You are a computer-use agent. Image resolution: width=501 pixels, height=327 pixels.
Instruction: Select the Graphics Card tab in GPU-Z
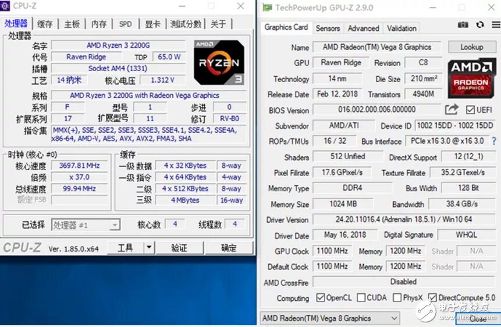286,27
